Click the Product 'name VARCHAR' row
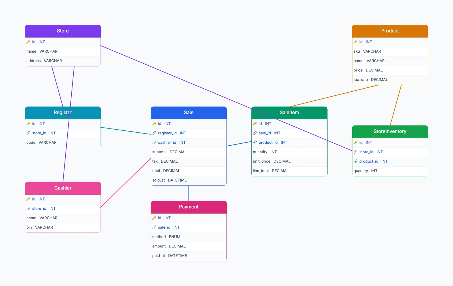 tap(390, 61)
